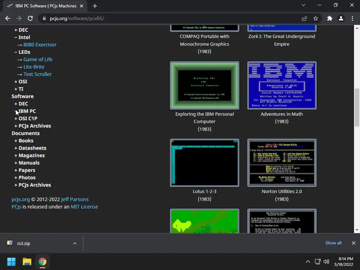Image resolution: width=360 pixels, height=270 pixels.
Task: Open rs3.zip download options chevron
Action: 75,243
